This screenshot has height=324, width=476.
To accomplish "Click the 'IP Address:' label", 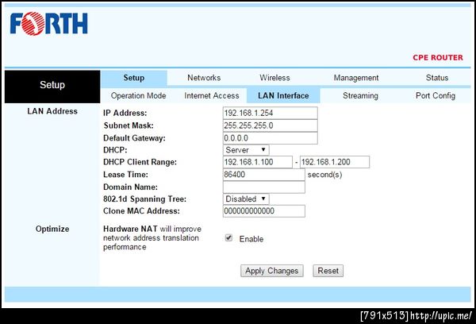I will (125, 113).
